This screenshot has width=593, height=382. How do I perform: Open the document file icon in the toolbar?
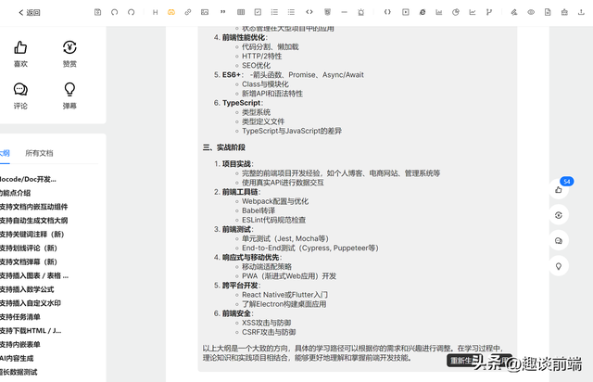click(x=548, y=12)
